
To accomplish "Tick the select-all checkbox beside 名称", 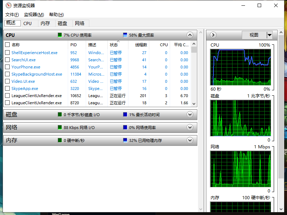I will coord(7,45).
